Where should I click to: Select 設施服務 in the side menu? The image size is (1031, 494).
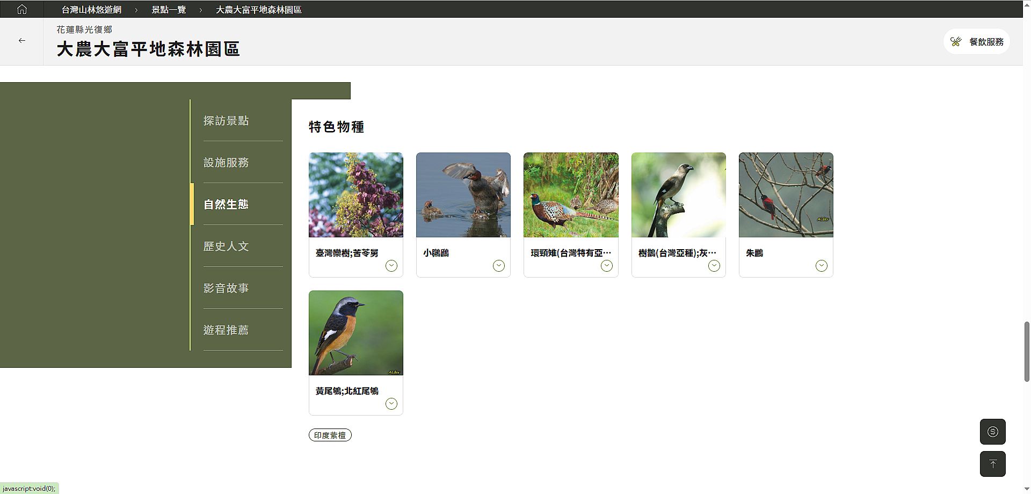(x=226, y=163)
